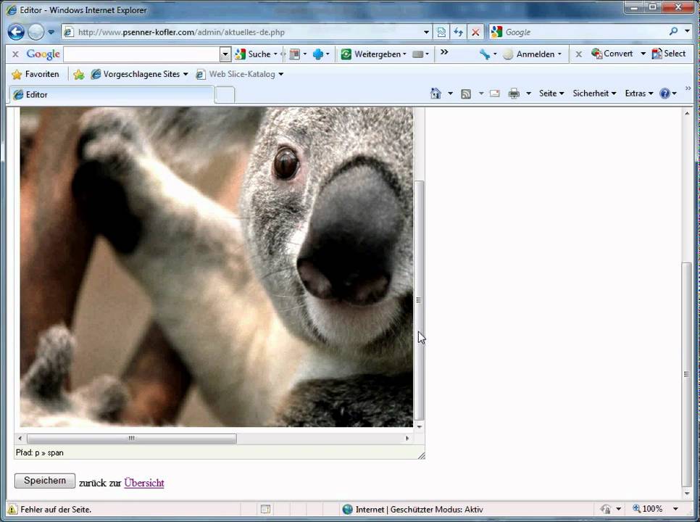700x522 pixels.
Task: Click the blue gadget plus icon
Action: tap(318, 54)
